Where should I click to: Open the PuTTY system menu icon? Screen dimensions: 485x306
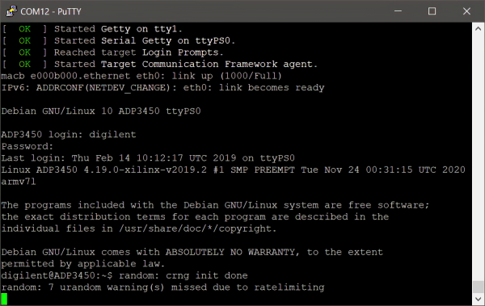[11, 11]
